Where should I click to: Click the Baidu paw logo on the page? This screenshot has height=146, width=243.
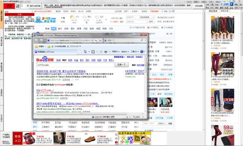45,59
